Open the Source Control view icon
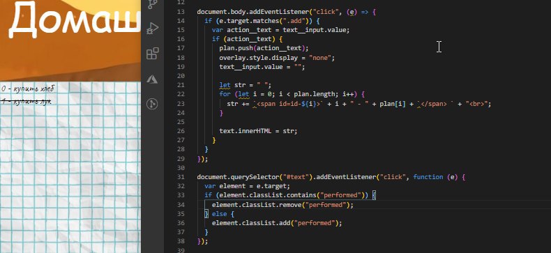Viewport: 551px width, 253px height. [152, 4]
